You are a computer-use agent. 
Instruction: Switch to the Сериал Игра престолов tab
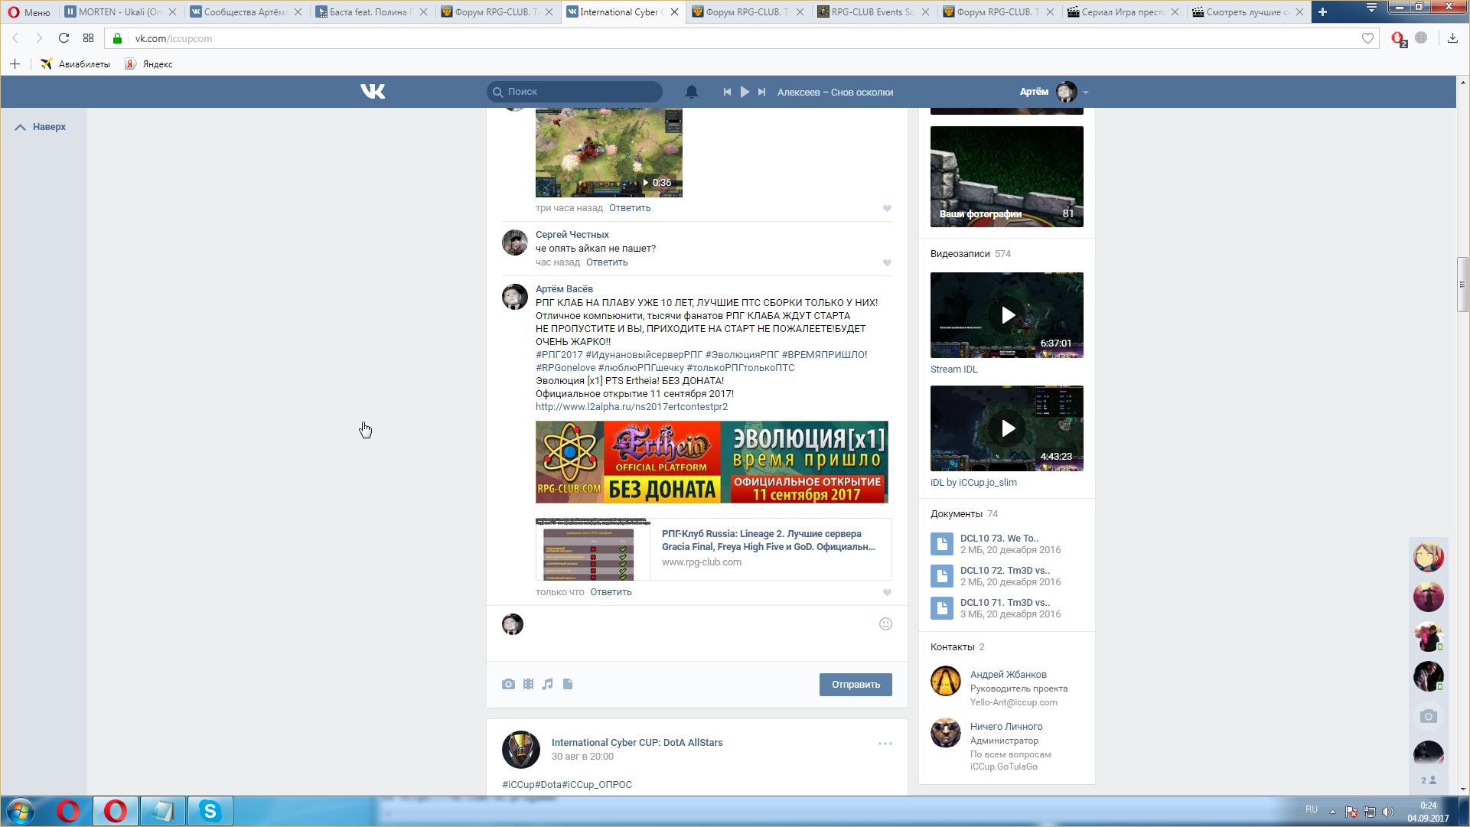[x=1123, y=11]
